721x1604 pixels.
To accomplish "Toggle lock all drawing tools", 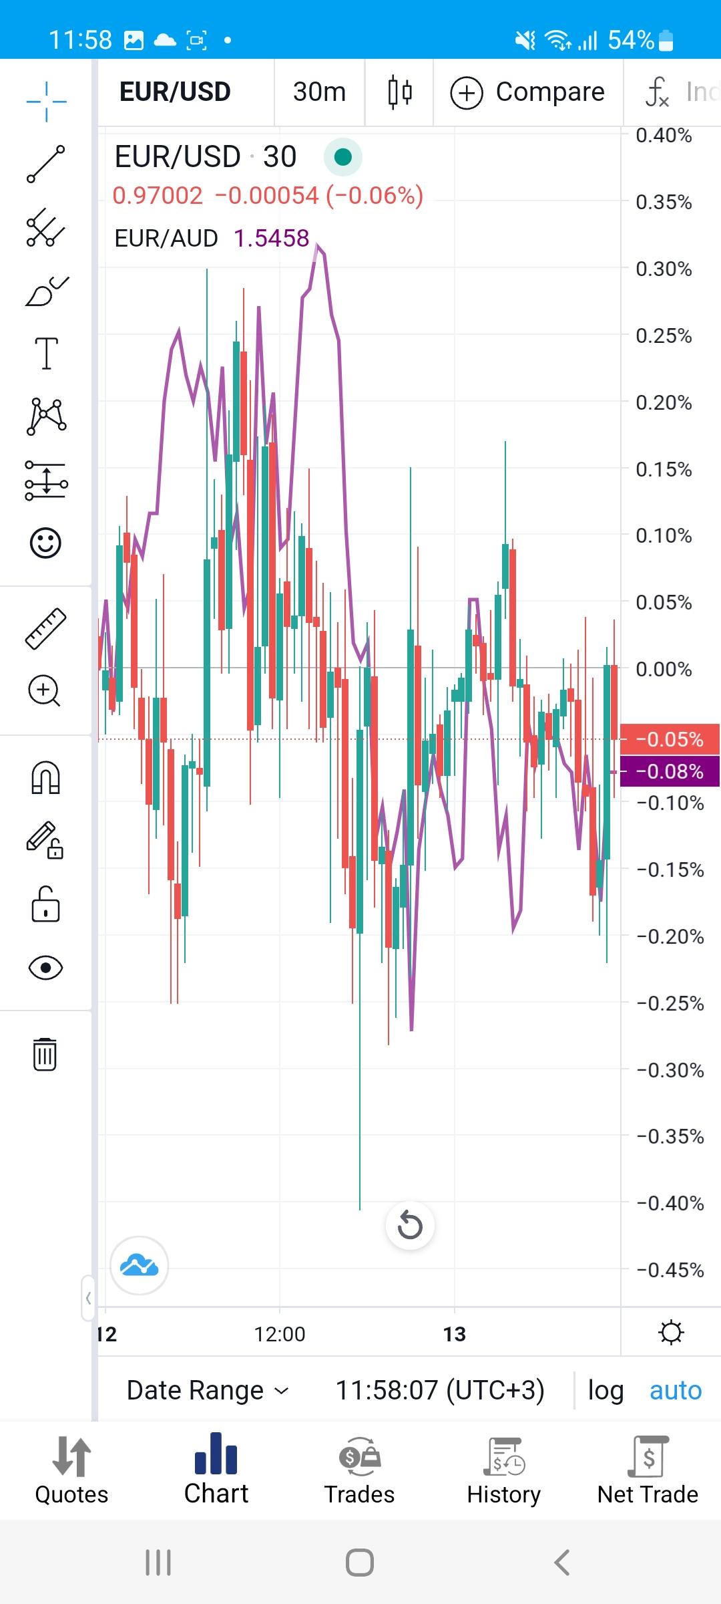I will tap(46, 904).
